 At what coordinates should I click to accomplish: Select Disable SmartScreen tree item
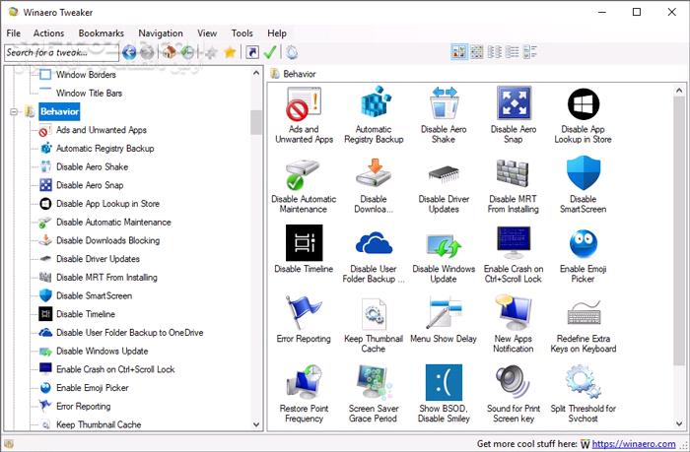click(x=95, y=295)
